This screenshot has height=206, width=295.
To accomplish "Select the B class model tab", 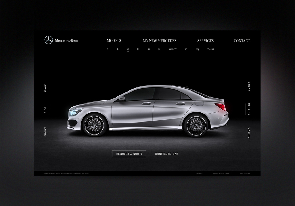I will pyautogui.click(x=118, y=49).
